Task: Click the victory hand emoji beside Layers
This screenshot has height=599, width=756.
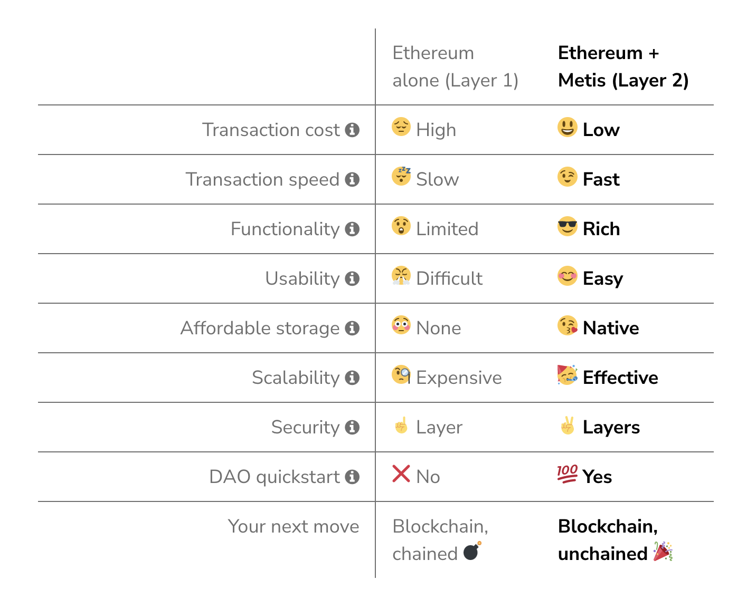Action: 568,425
